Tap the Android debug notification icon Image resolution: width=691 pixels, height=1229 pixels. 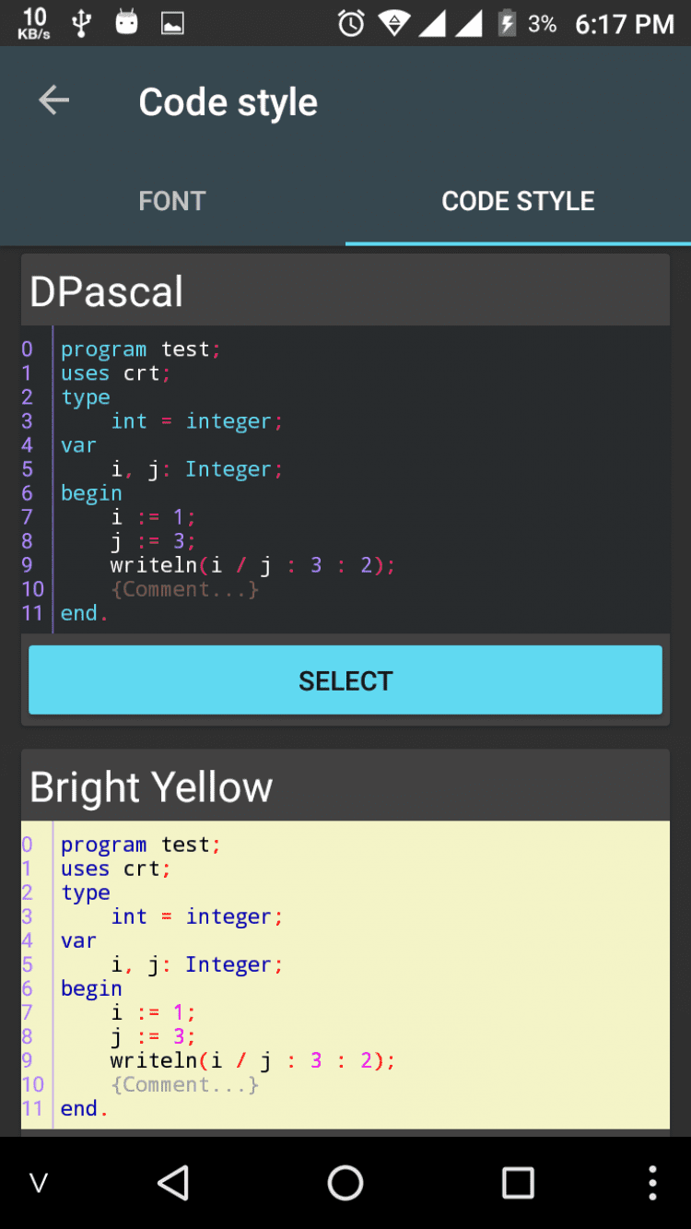click(127, 23)
